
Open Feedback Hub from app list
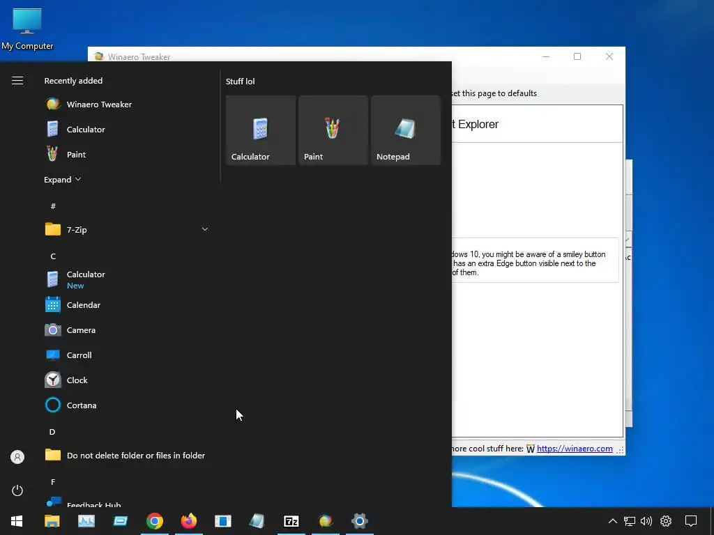click(127, 502)
